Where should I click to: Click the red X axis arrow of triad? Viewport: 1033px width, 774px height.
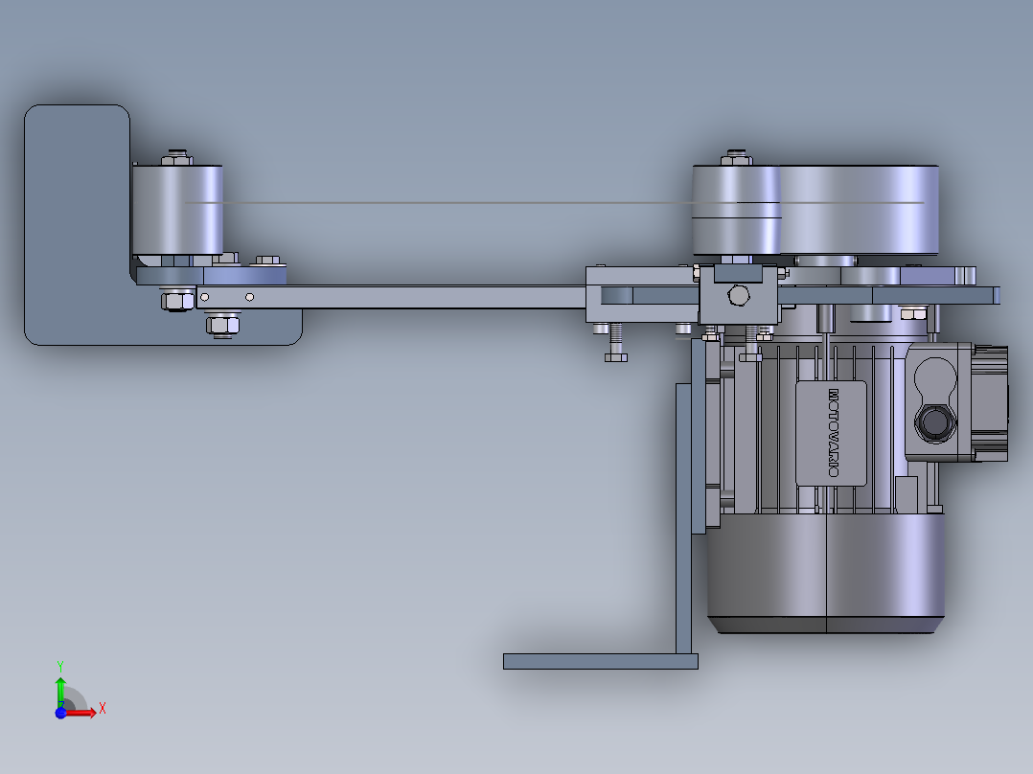(x=83, y=713)
